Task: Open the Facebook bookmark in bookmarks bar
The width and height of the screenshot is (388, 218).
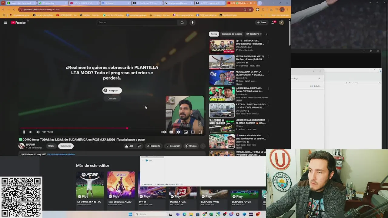Action: point(206,15)
